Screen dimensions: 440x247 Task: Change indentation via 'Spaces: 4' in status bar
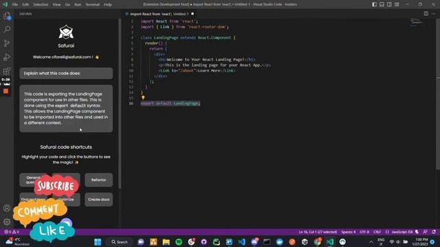point(349,232)
